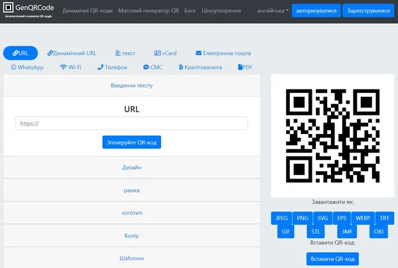Download QR code as SVG
The width and height of the screenshot is (398, 268).
(322, 218)
